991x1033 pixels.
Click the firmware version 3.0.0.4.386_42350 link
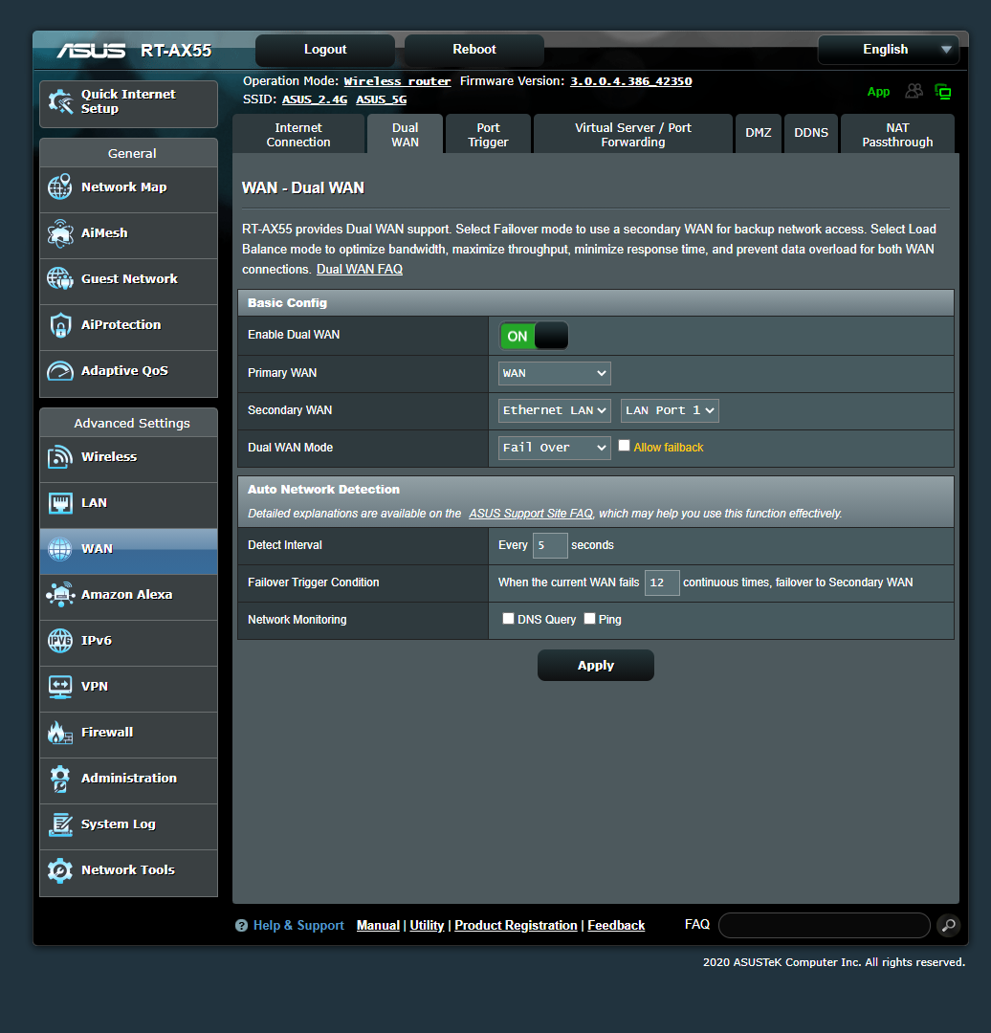[630, 81]
